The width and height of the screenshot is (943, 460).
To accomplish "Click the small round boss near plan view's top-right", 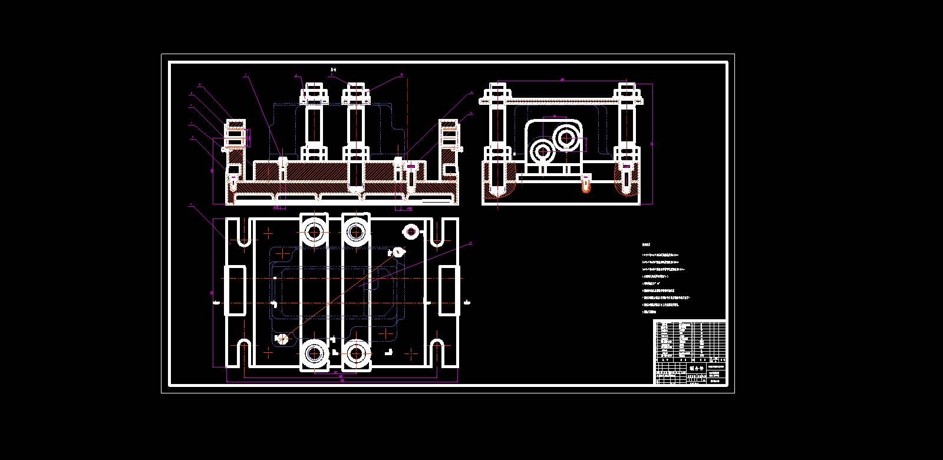I will click(x=410, y=230).
